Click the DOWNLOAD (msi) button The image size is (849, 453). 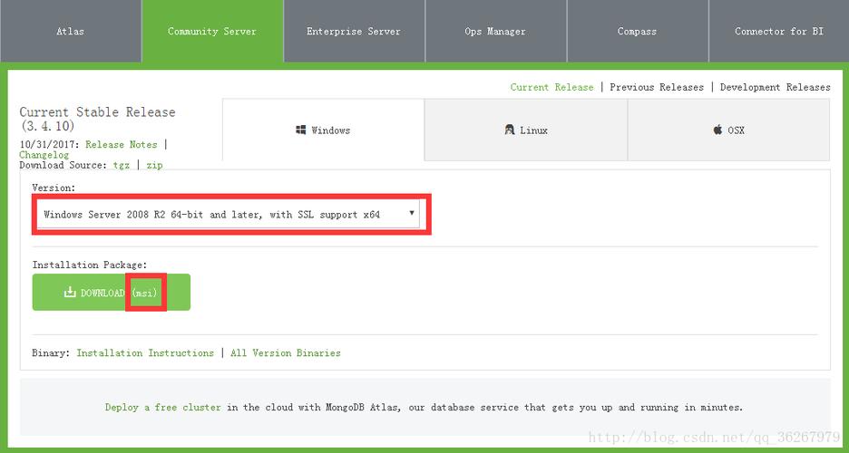tap(111, 292)
